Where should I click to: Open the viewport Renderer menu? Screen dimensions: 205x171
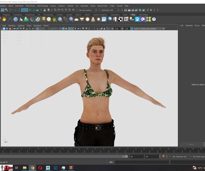[x=37, y=26]
